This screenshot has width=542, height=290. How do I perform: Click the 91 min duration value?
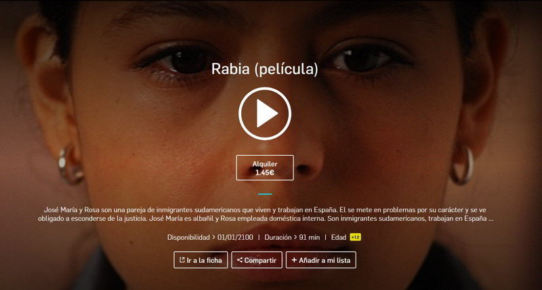310,237
